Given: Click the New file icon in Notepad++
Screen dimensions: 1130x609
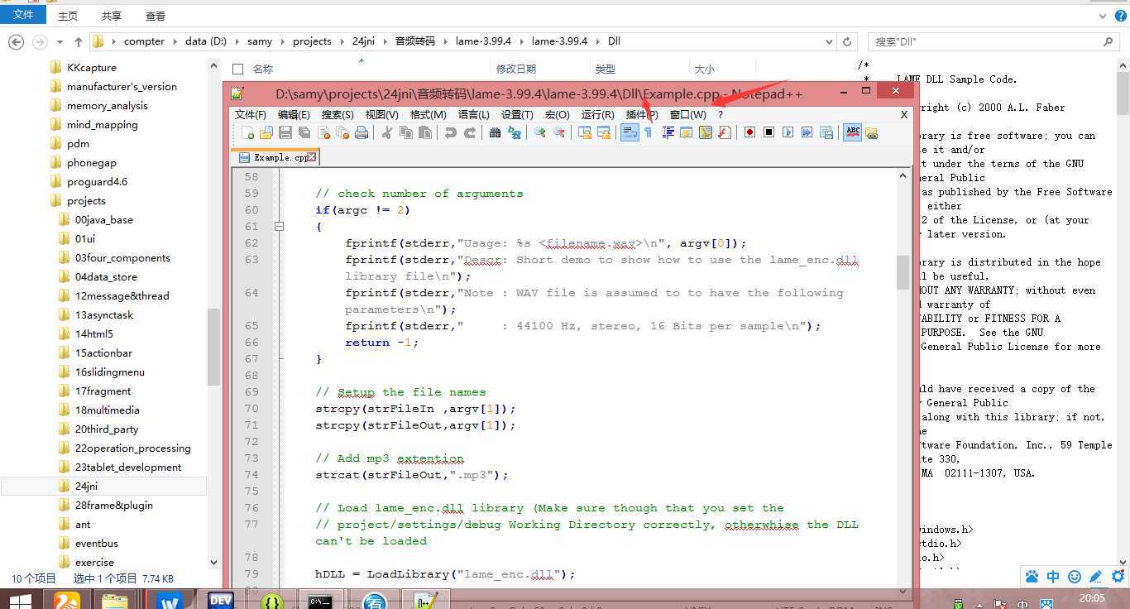Looking at the screenshot, I should click(x=247, y=132).
